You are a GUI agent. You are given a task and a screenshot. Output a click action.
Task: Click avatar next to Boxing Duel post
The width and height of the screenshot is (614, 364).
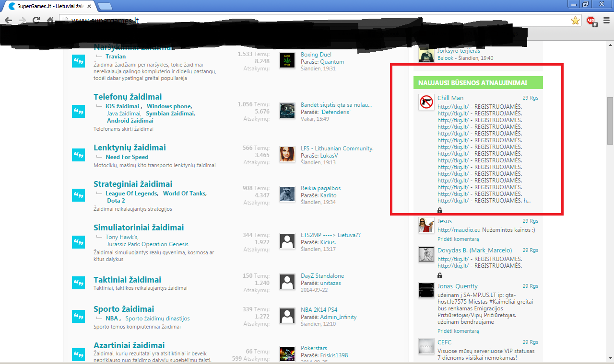287,60
